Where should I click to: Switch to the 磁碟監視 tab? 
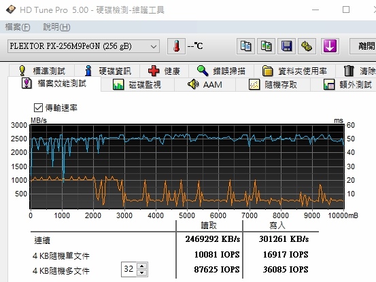click(x=137, y=84)
